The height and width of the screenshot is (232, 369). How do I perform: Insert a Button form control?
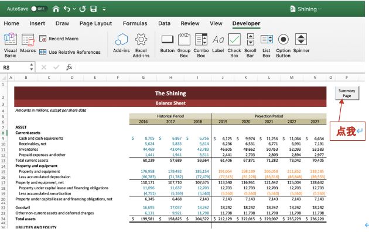click(x=168, y=43)
